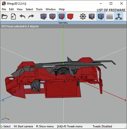Click the Save document icon
The width and height of the screenshot is (127, 129).
[x=13, y=16]
